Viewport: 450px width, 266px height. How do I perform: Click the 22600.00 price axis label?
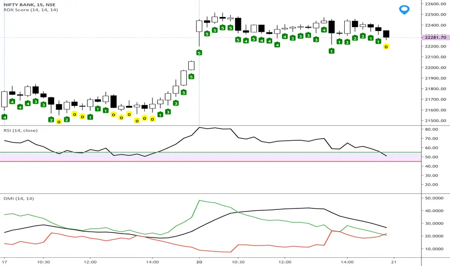436,4
